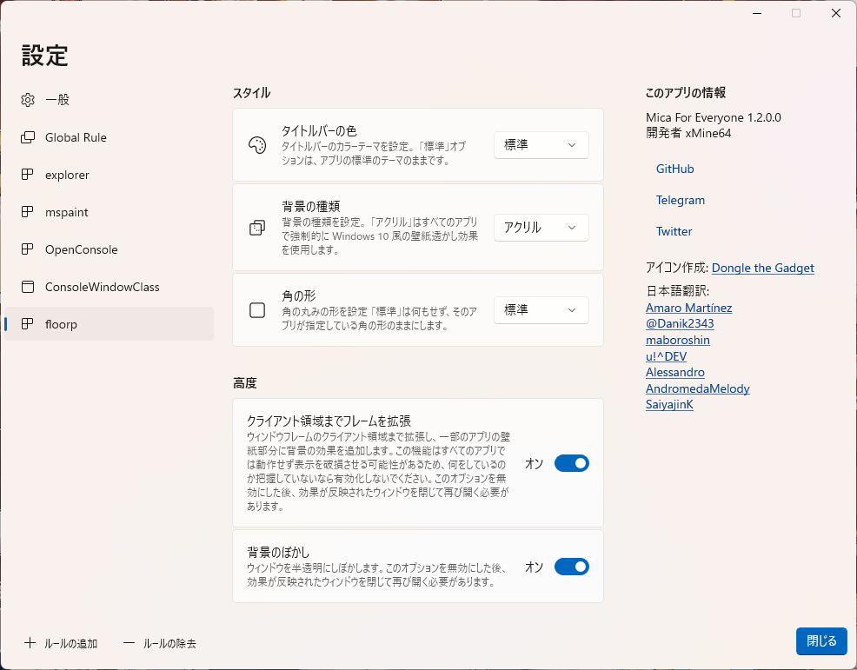Click the floorp rule icon

[27, 323]
